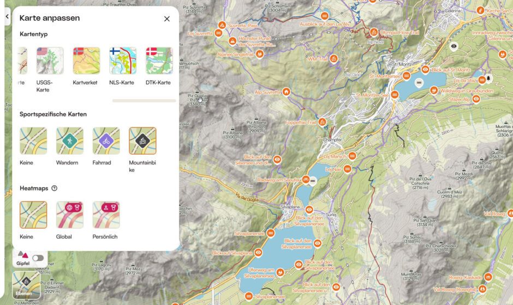Choose the USGS-Karte map type
The width and height of the screenshot is (513, 305).
coord(50,61)
